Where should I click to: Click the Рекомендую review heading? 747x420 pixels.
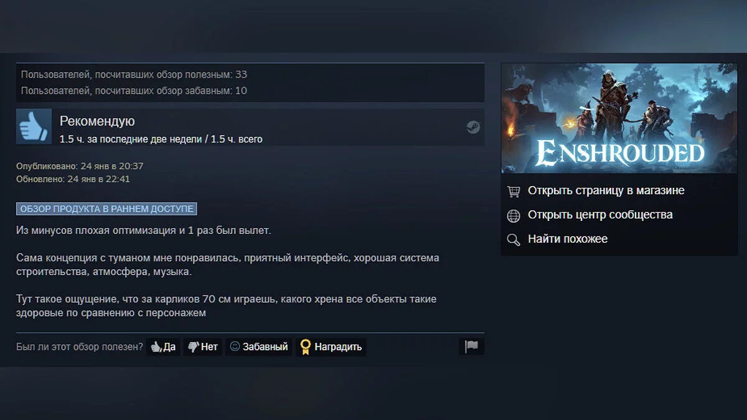[x=97, y=121]
